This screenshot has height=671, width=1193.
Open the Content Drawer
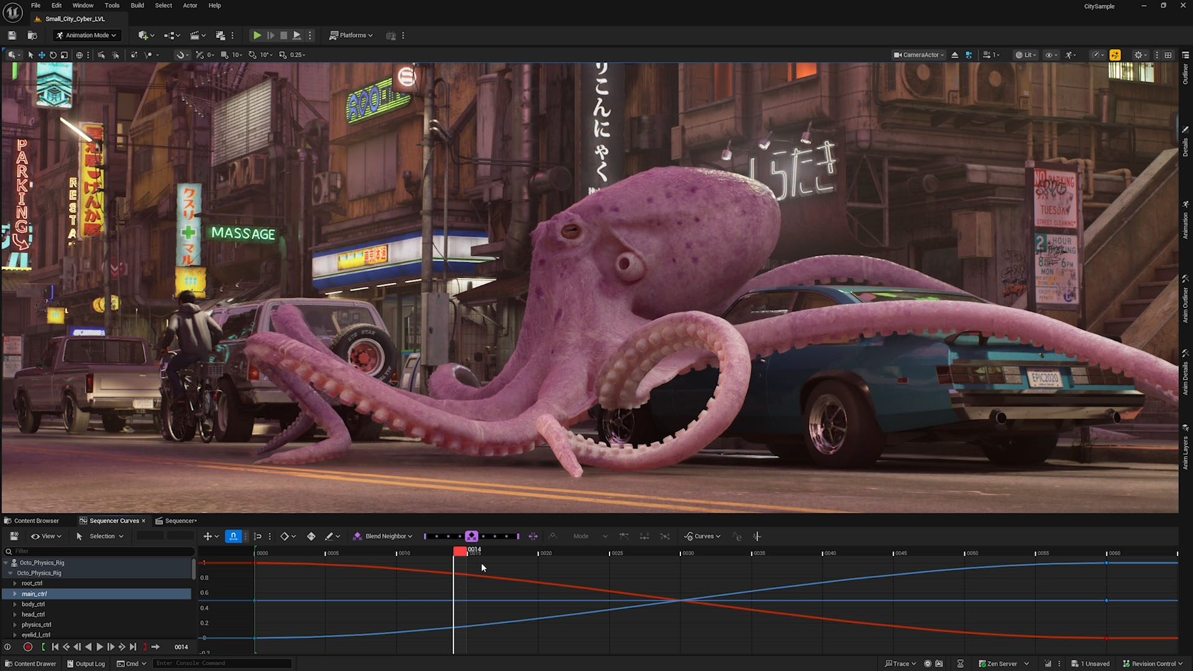coord(30,664)
